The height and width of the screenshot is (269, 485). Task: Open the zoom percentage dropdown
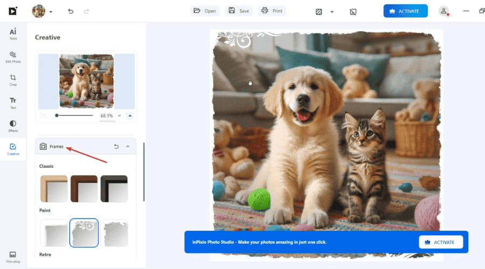120,116
